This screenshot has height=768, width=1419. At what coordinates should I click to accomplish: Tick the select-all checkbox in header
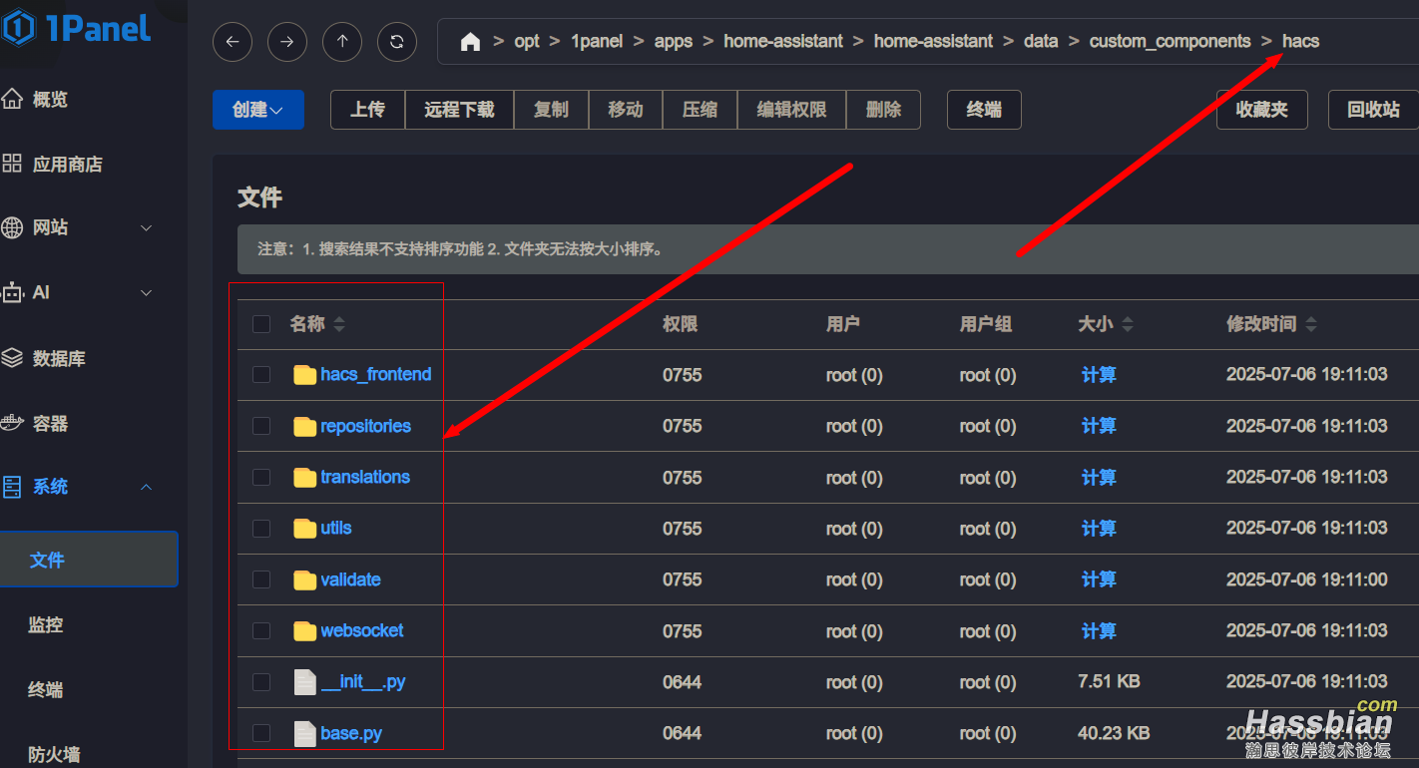point(261,324)
